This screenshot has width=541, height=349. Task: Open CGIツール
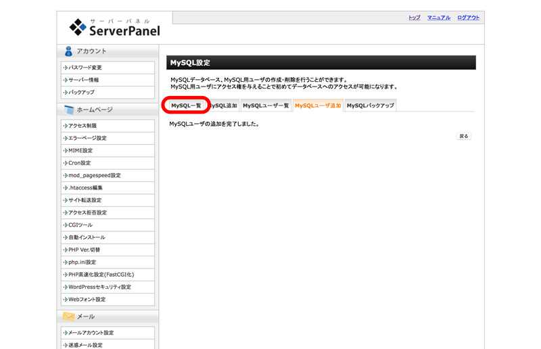tap(108, 225)
